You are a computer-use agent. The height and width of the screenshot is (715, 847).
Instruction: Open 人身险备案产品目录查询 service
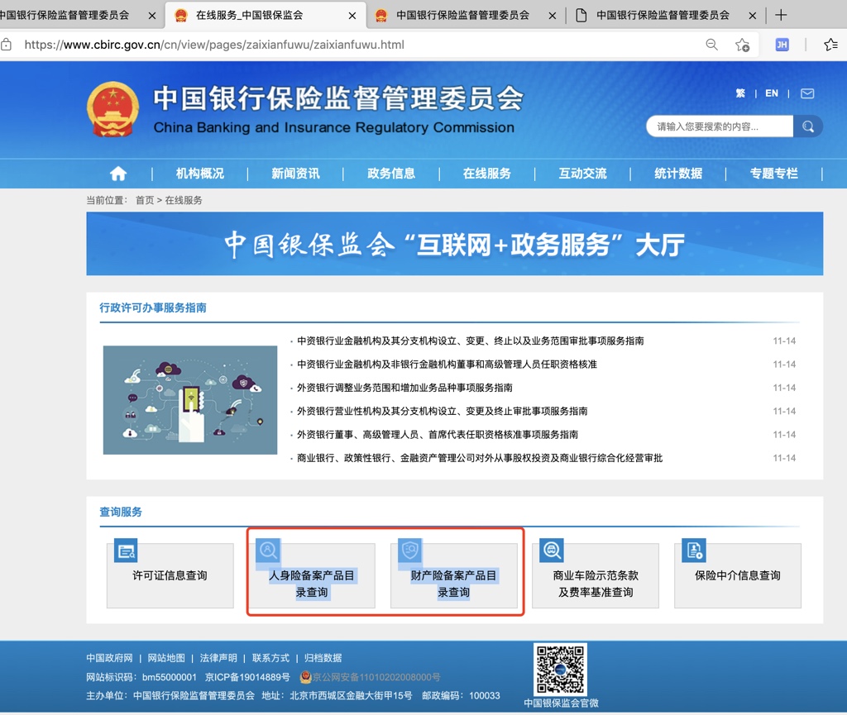[x=312, y=575]
